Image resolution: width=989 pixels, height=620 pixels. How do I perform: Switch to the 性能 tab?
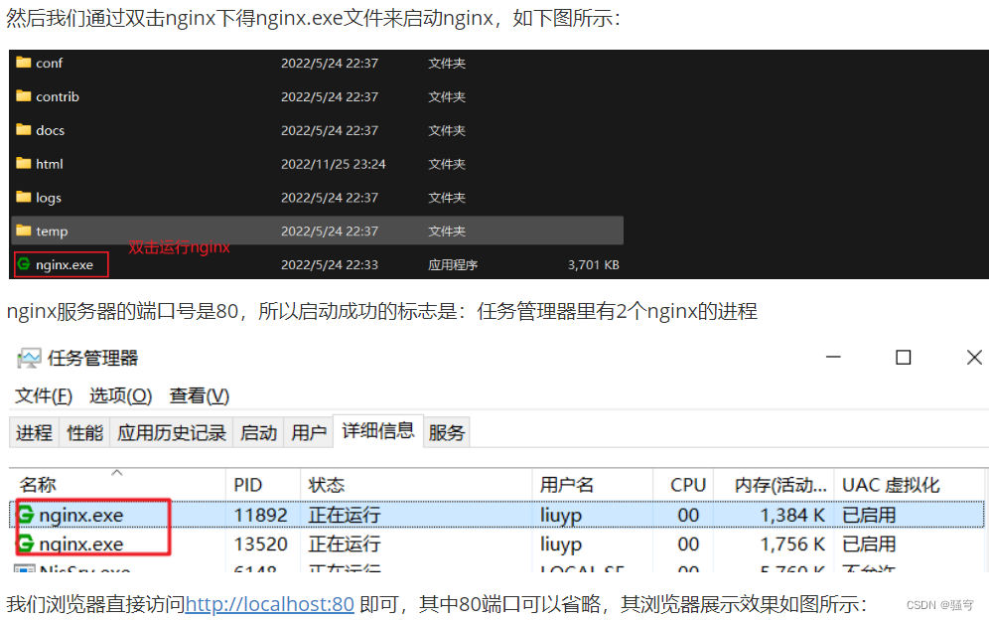point(84,432)
